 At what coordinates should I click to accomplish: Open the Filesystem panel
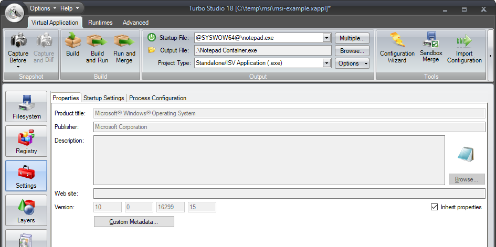[26, 106]
